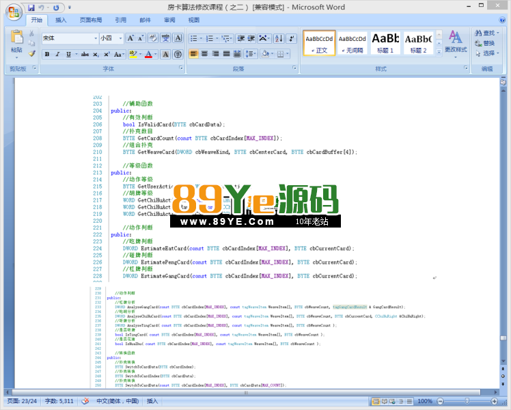
Task: Switch to the 页面布局 ribbon tab
Action: (x=91, y=20)
